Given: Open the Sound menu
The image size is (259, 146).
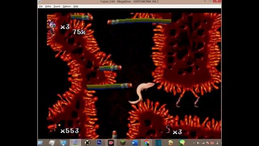Looking at the screenshot, I should 57,6.
